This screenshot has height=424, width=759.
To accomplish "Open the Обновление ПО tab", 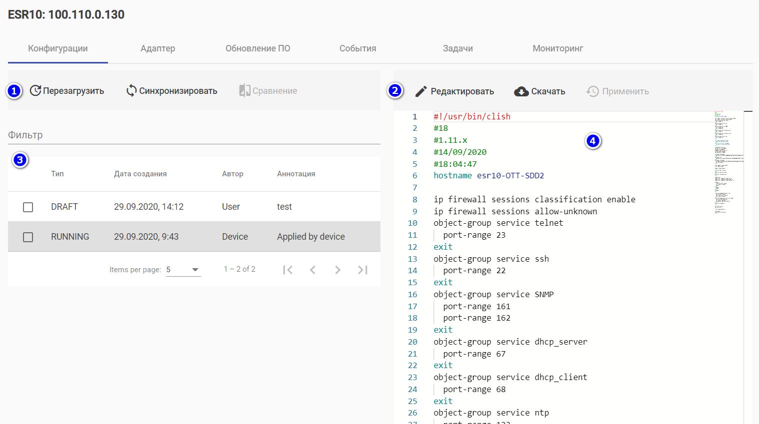I will click(x=257, y=48).
